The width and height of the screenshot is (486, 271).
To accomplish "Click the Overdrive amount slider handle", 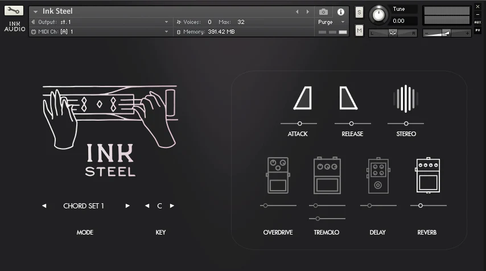I will (x=266, y=206).
